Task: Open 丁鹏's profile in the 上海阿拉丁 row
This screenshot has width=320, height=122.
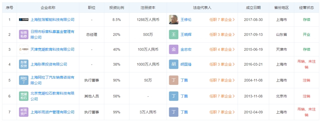Action: (184, 80)
